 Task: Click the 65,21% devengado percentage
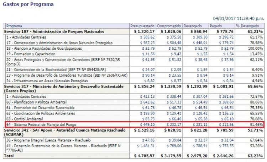[x=255, y=32]
